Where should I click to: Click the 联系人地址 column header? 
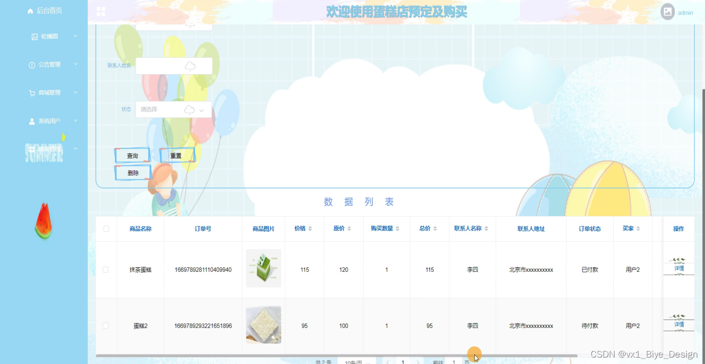(x=531, y=229)
